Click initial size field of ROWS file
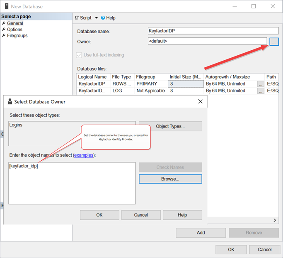The height and width of the screenshot is (258, 283). (x=186, y=84)
